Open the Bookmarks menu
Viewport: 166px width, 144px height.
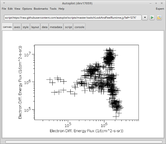point(41,9)
